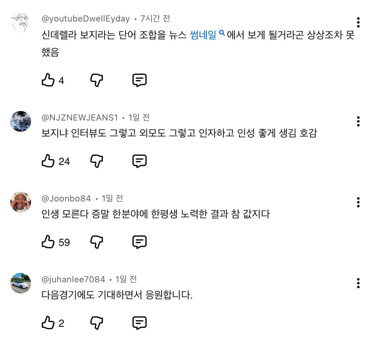This screenshot has height=344, width=379.
Task: Dislike the @juhanlee7084 comment
Action: (x=97, y=323)
